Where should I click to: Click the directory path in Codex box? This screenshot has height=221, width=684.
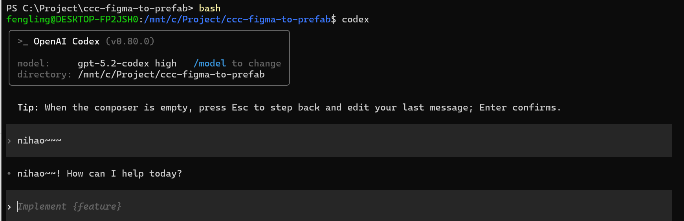coord(171,74)
